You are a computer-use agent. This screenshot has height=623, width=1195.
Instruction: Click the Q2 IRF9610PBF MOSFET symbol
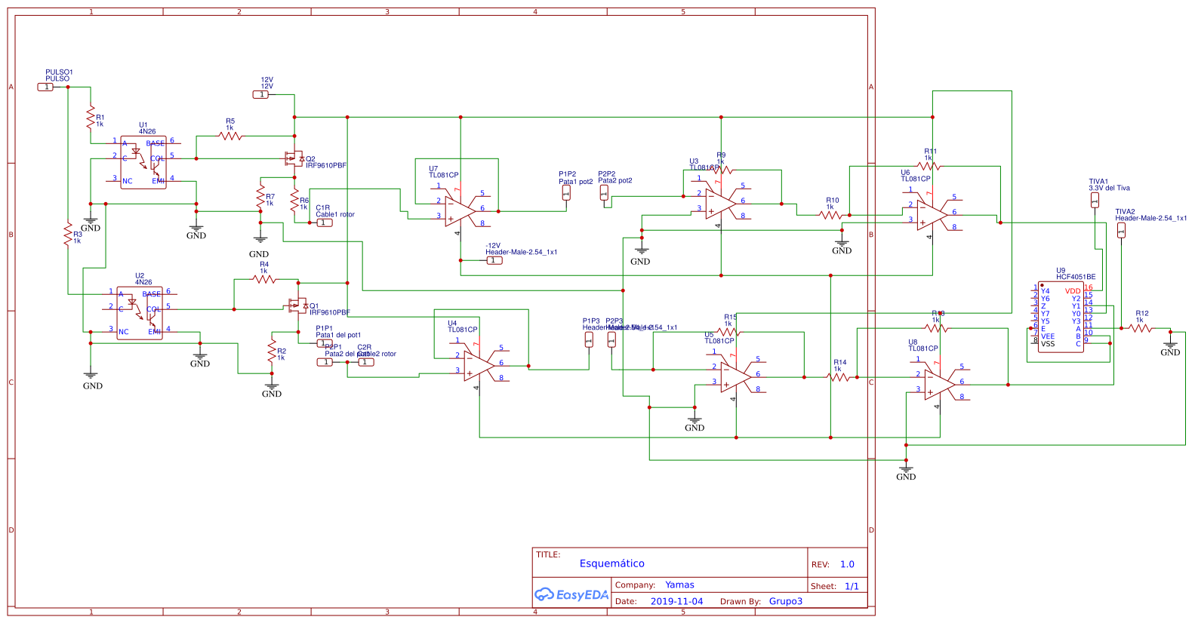(293, 159)
